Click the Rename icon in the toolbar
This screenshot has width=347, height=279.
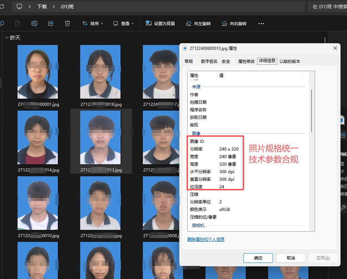click(x=34, y=23)
